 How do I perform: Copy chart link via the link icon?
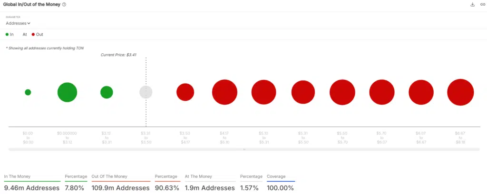pyautogui.click(x=482, y=5)
